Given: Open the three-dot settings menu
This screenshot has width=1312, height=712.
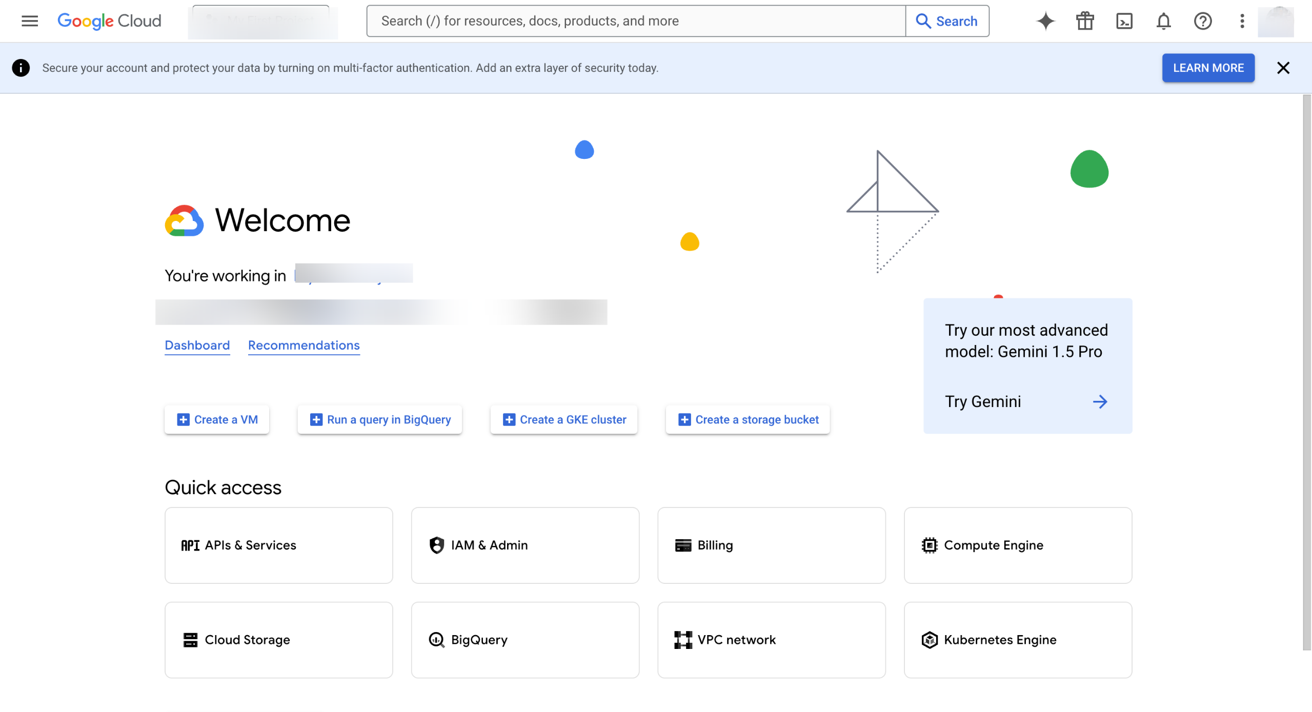Looking at the screenshot, I should 1242,21.
